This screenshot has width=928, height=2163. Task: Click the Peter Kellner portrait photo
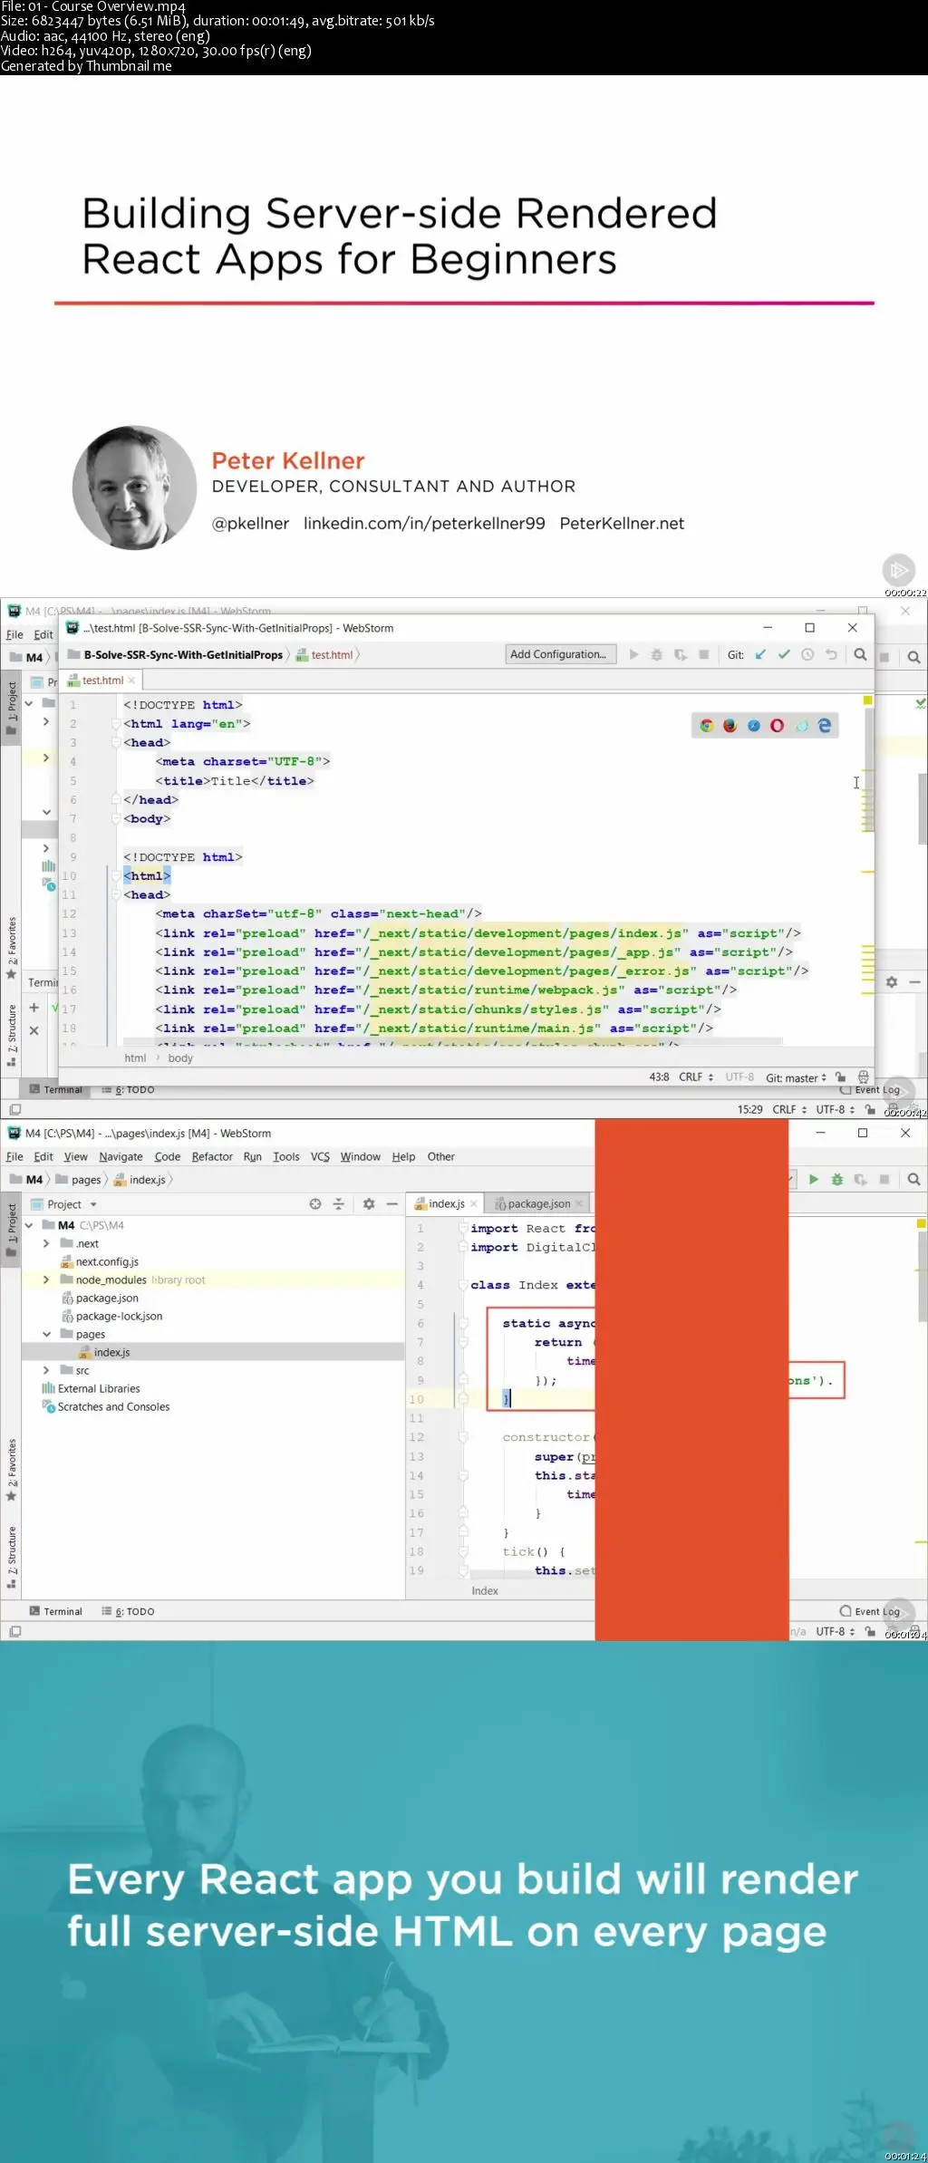point(134,488)
